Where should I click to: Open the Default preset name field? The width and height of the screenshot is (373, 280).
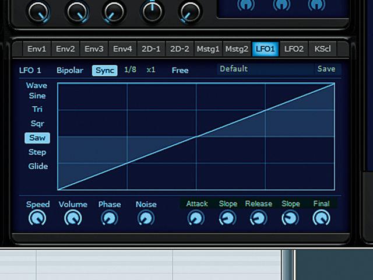click(266, 69)
